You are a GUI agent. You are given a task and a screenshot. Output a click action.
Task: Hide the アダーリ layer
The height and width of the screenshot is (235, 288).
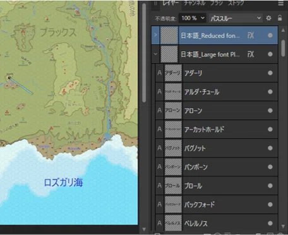[x=270, y=73]
